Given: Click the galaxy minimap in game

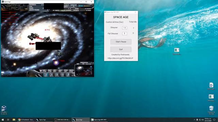Looking at the screenshot, I should pos(84,70).
